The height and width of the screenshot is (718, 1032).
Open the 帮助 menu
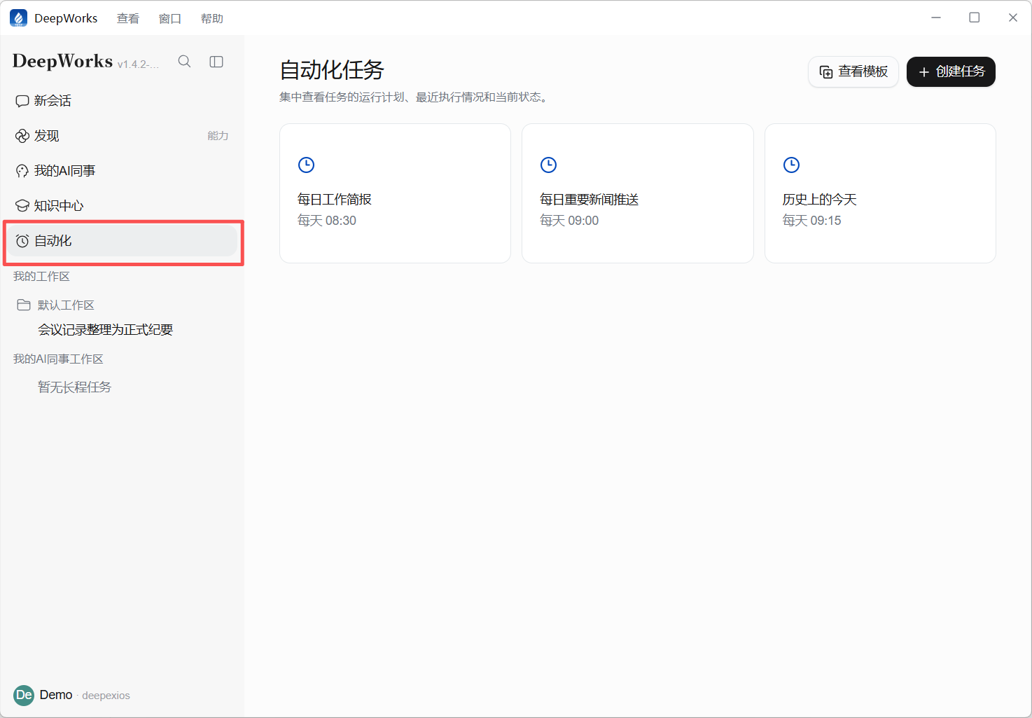(211, 18)
